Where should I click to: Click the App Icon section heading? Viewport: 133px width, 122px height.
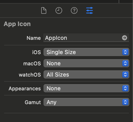coord(17,24)
